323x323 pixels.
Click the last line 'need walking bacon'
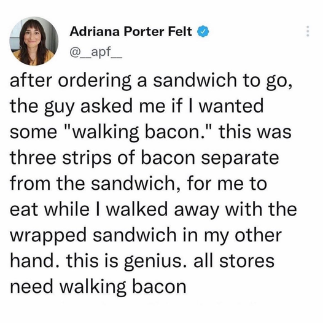tap(98, 287)
